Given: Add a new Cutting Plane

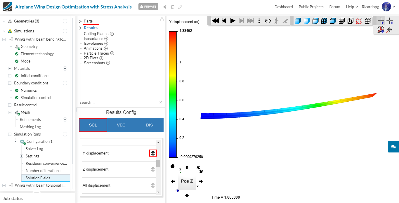Looking at the screenshot, I should (x=112, y=34).
